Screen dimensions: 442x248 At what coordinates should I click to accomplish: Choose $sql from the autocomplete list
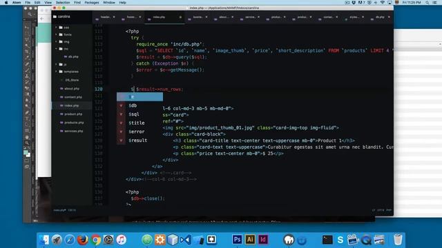[x=140, y=114]
